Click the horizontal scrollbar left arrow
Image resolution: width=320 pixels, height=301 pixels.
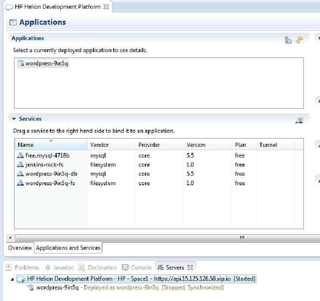point(10,238)
